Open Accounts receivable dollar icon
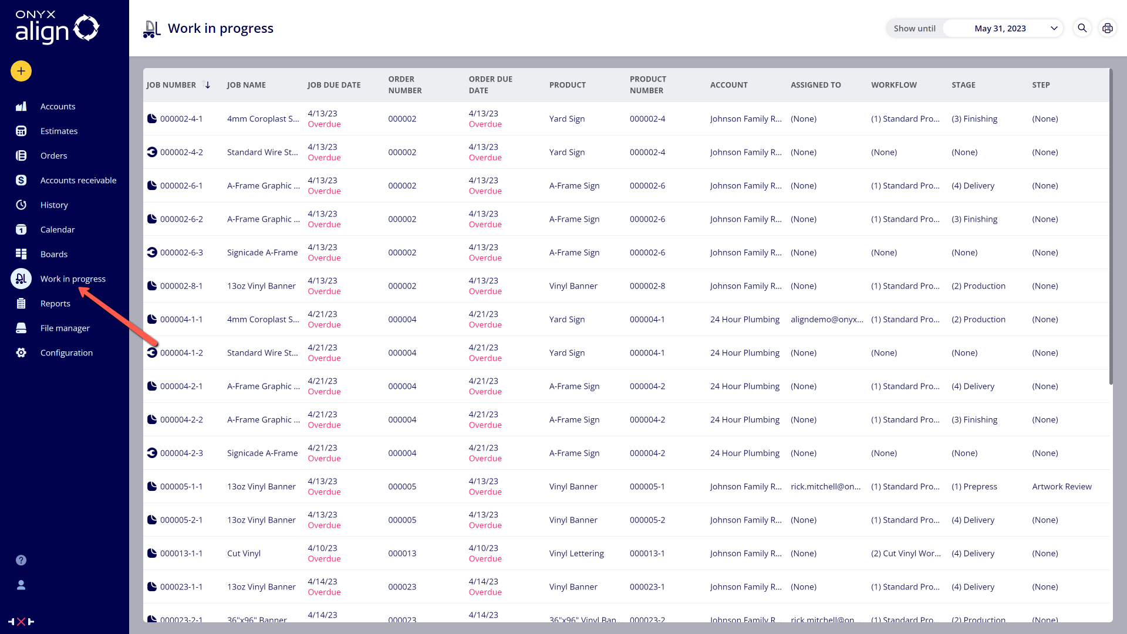This screenshot has height=634, width=1127. click(x=21, y=180)
